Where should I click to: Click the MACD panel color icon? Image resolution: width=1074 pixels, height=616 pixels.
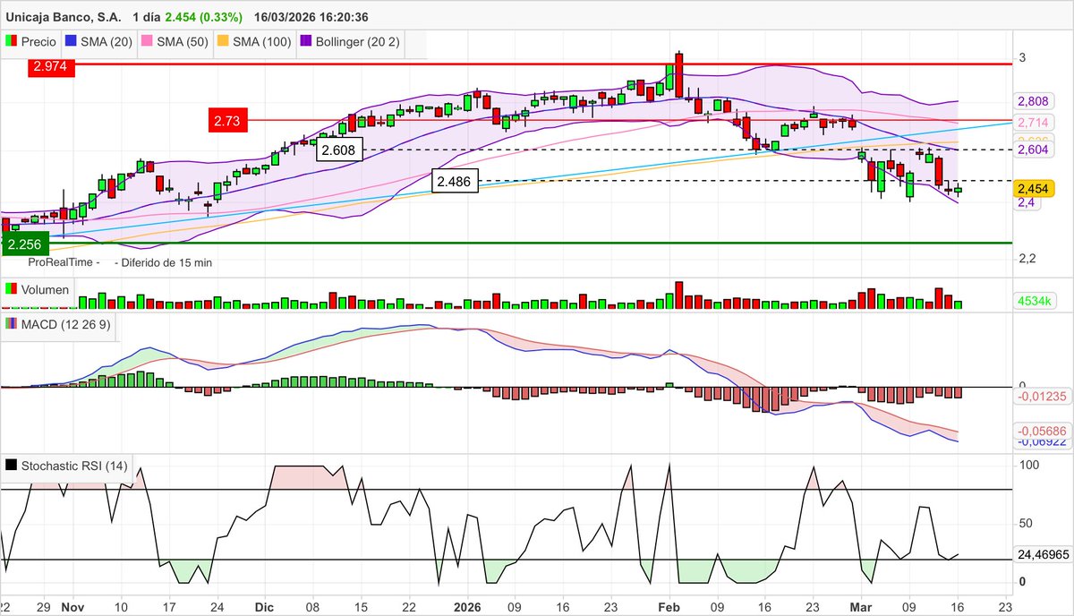(12, 324)
